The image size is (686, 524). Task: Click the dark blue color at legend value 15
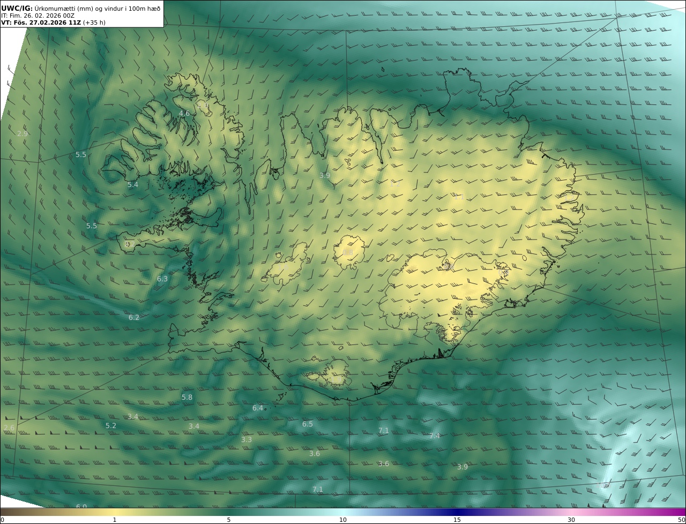tap(457, 512)
